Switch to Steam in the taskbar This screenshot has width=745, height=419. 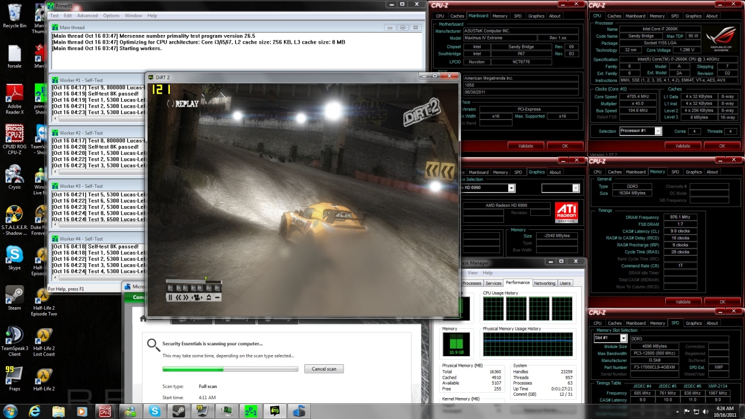click(179, 411)
